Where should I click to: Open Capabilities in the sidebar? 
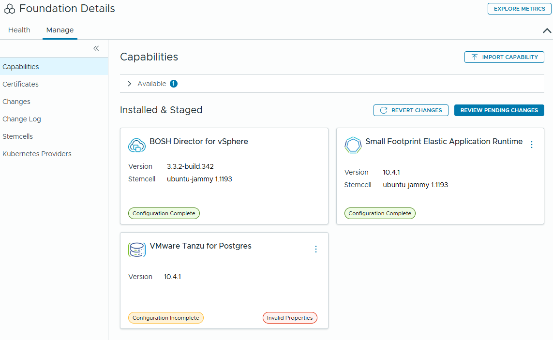[54, 66]
